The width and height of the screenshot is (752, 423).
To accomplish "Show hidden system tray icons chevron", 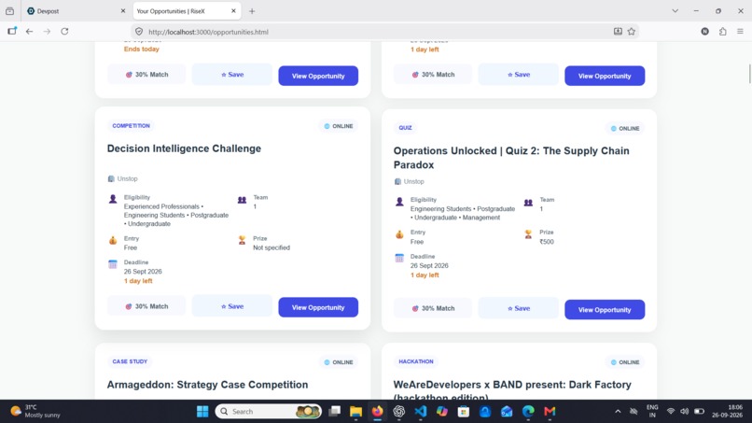I will [618, 412].
